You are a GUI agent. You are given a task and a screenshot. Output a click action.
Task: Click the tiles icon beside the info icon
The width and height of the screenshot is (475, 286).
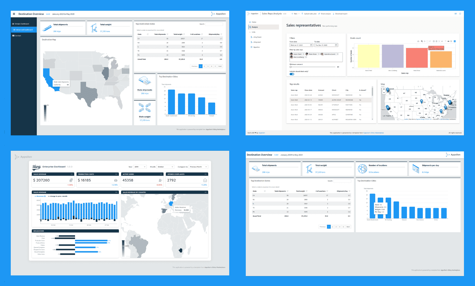point(455,14)
